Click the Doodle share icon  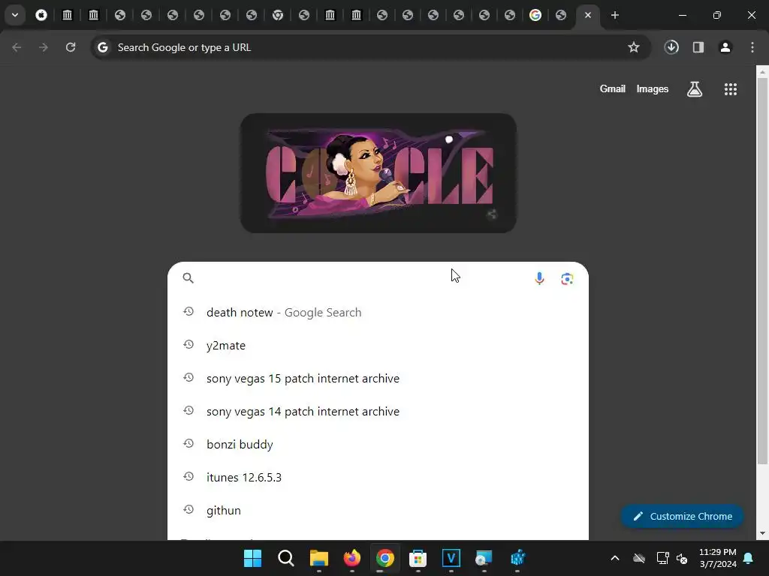491,214
